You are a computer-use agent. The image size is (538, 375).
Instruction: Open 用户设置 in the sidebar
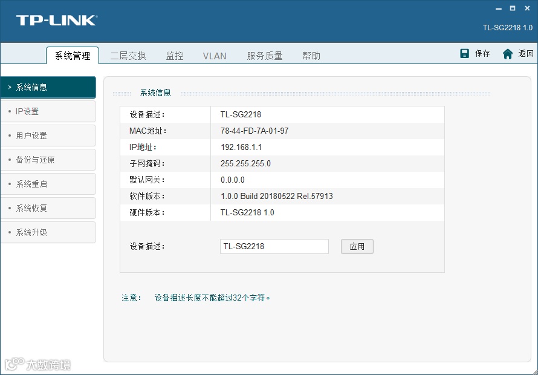coord(48,135)
